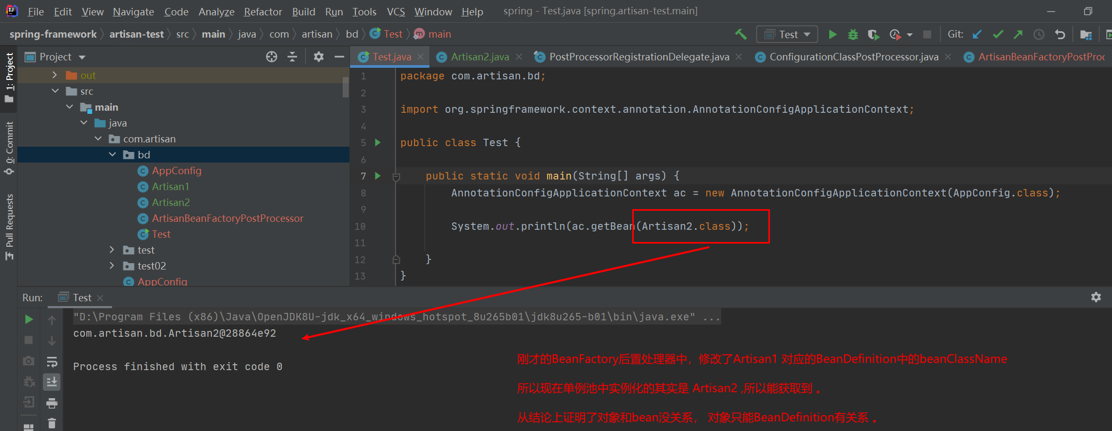The image size is (1112, 431).
Task: Collapse the src folder
Action: click(55, 91)
